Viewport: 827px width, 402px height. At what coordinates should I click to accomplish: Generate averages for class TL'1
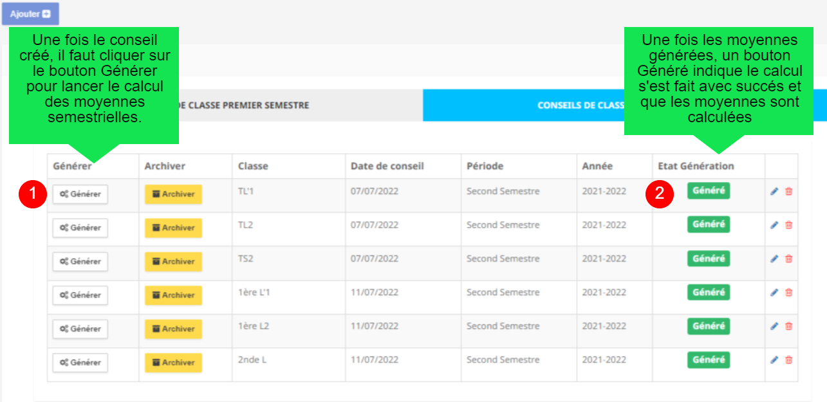[x=80, y=194]
